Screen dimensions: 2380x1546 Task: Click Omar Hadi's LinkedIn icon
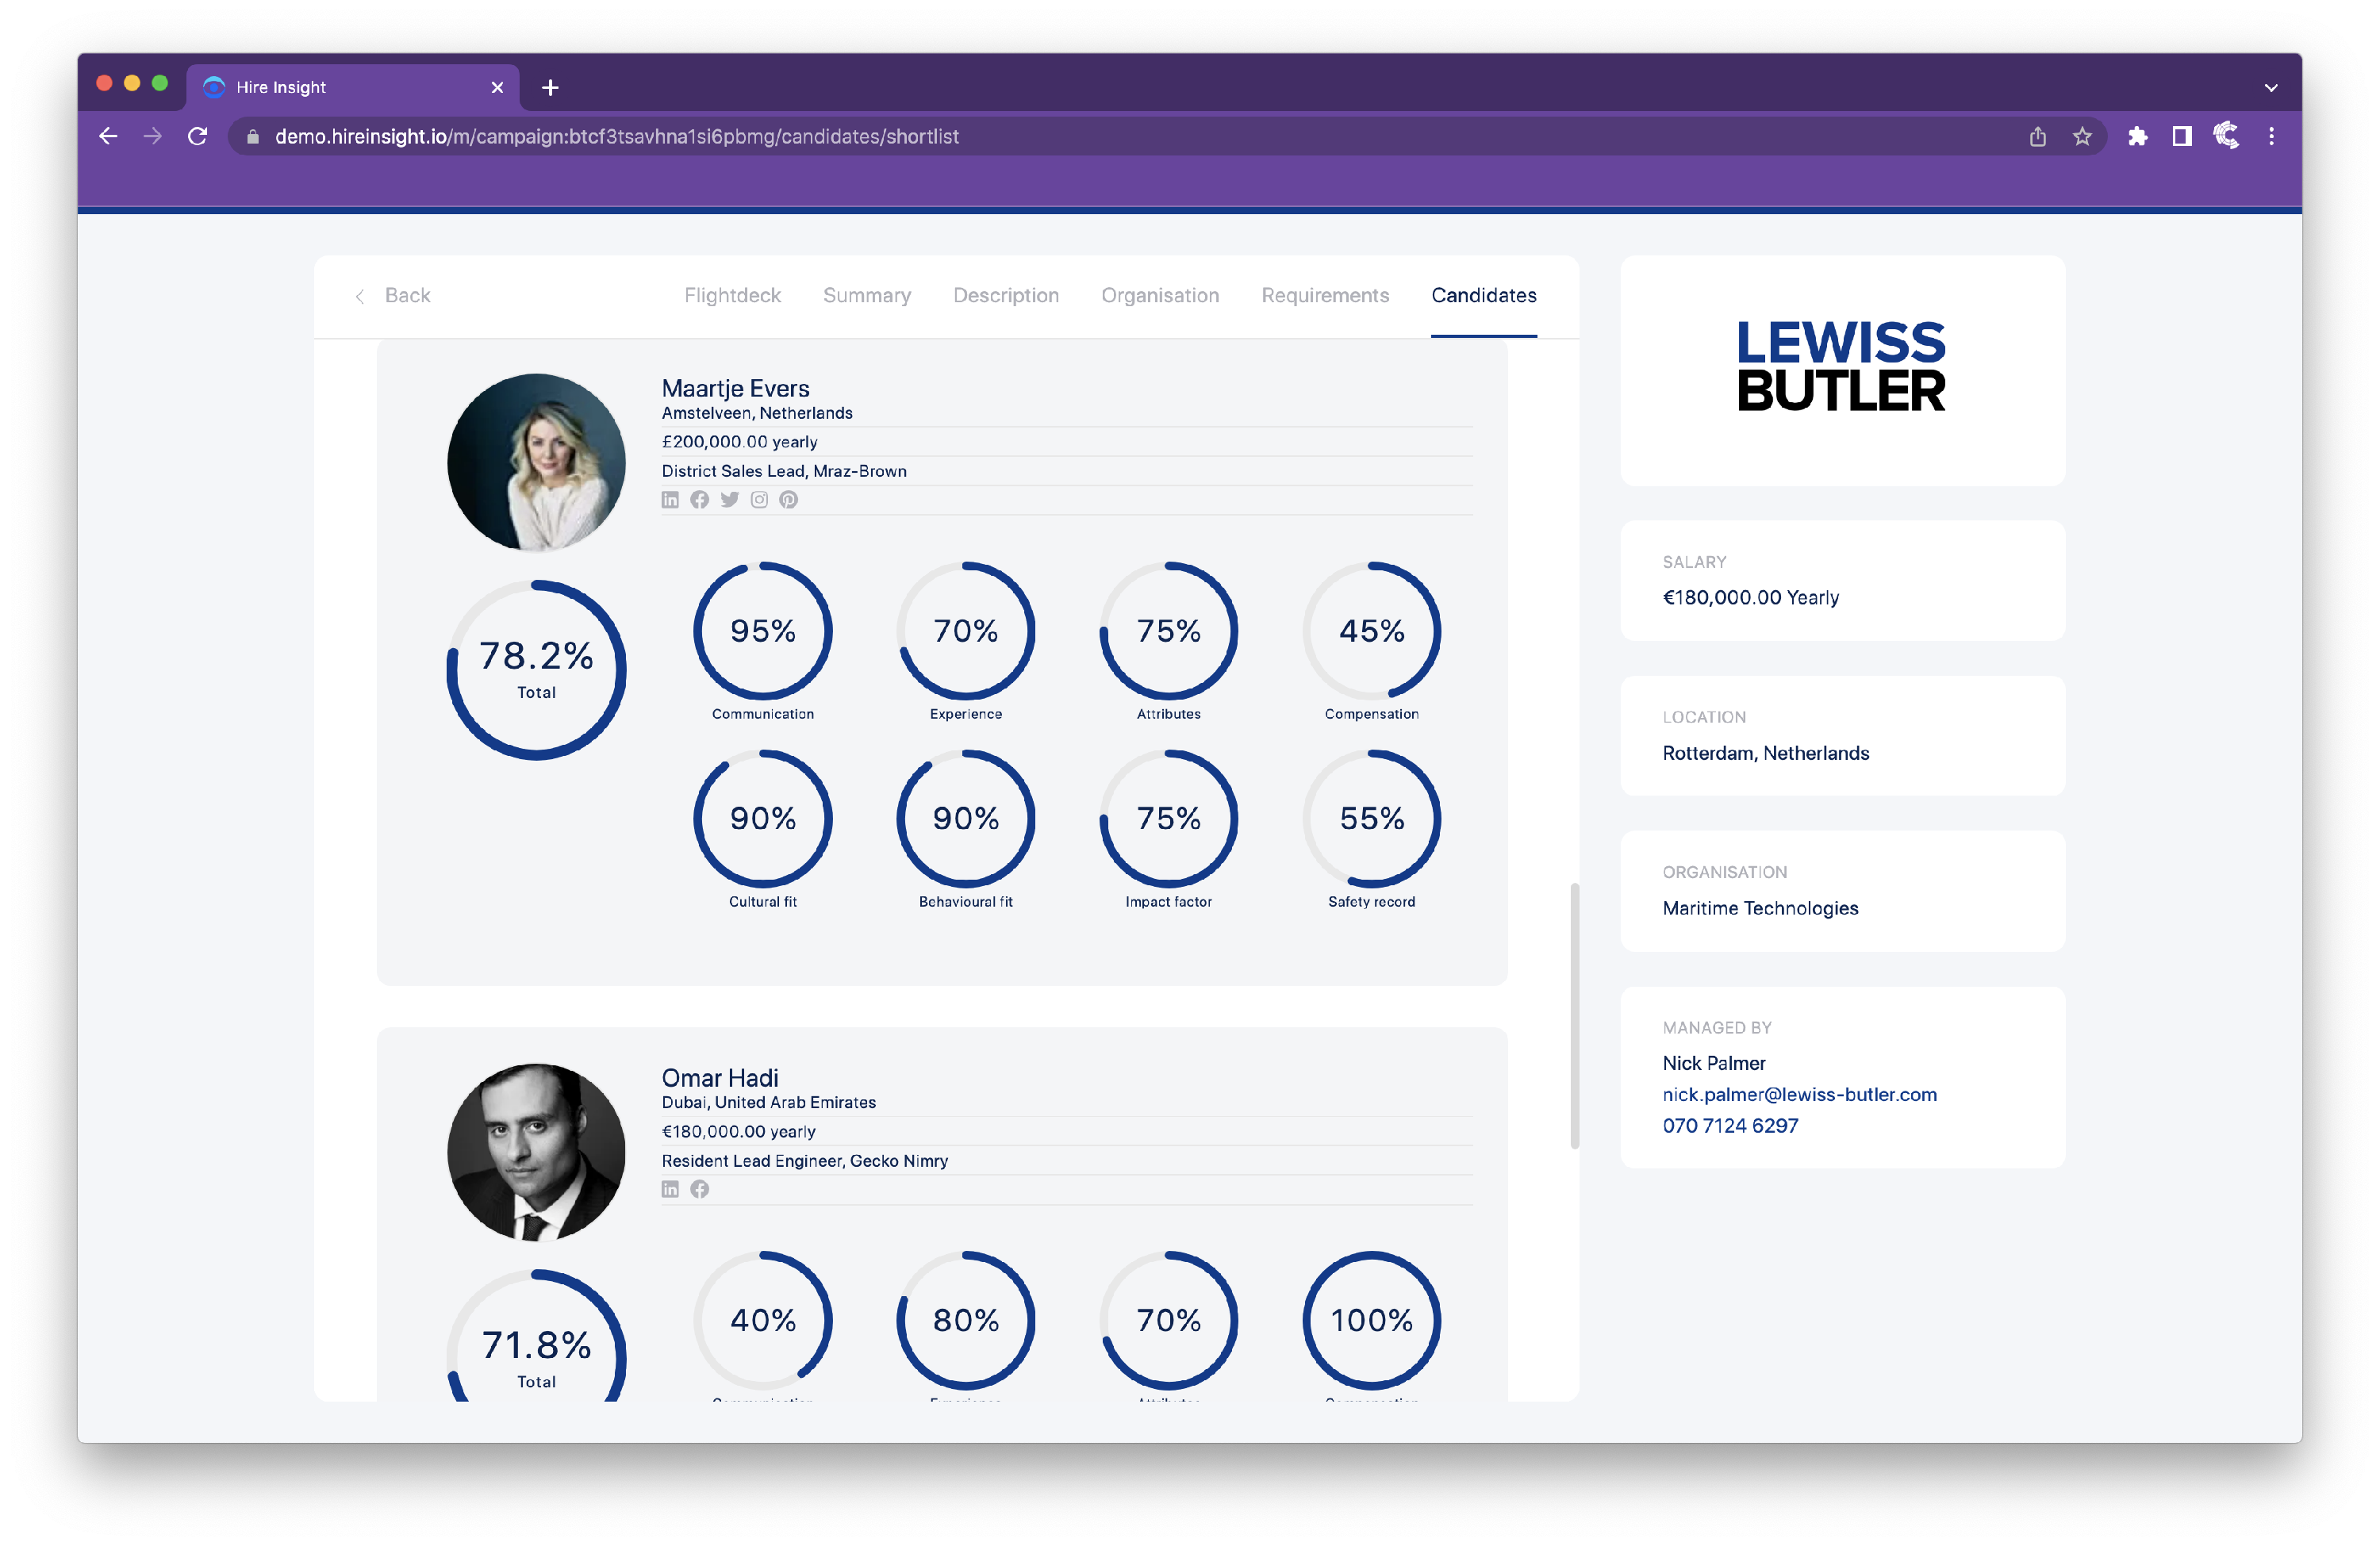coord(670,1189)
